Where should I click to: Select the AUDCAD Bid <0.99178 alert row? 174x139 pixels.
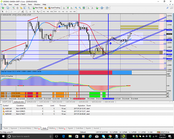88,109
